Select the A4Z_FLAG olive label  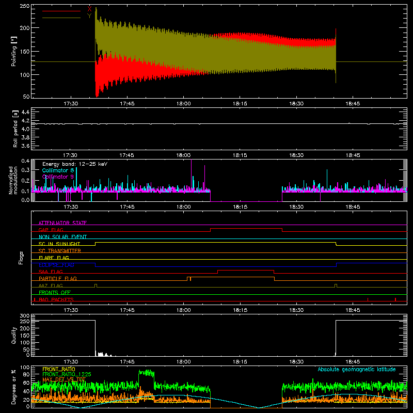coord(51,285)
